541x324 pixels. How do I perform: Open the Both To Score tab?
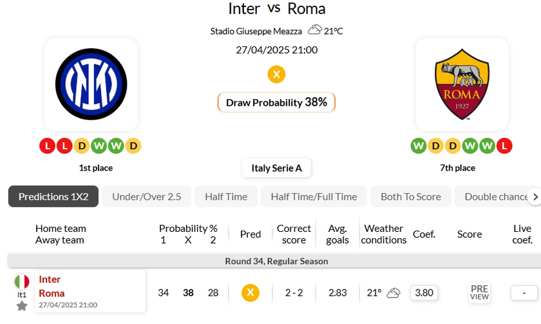[411, 196]
